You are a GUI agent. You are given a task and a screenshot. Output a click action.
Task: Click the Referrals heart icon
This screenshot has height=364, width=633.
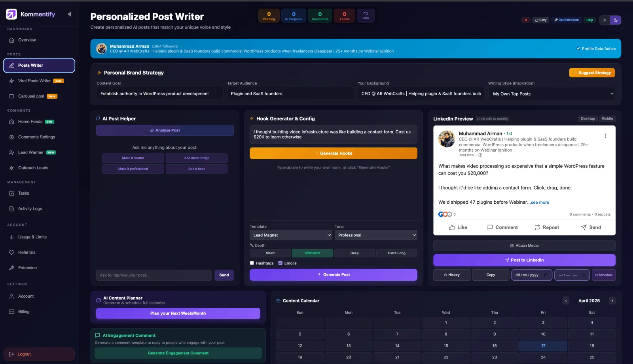(11, 253)
